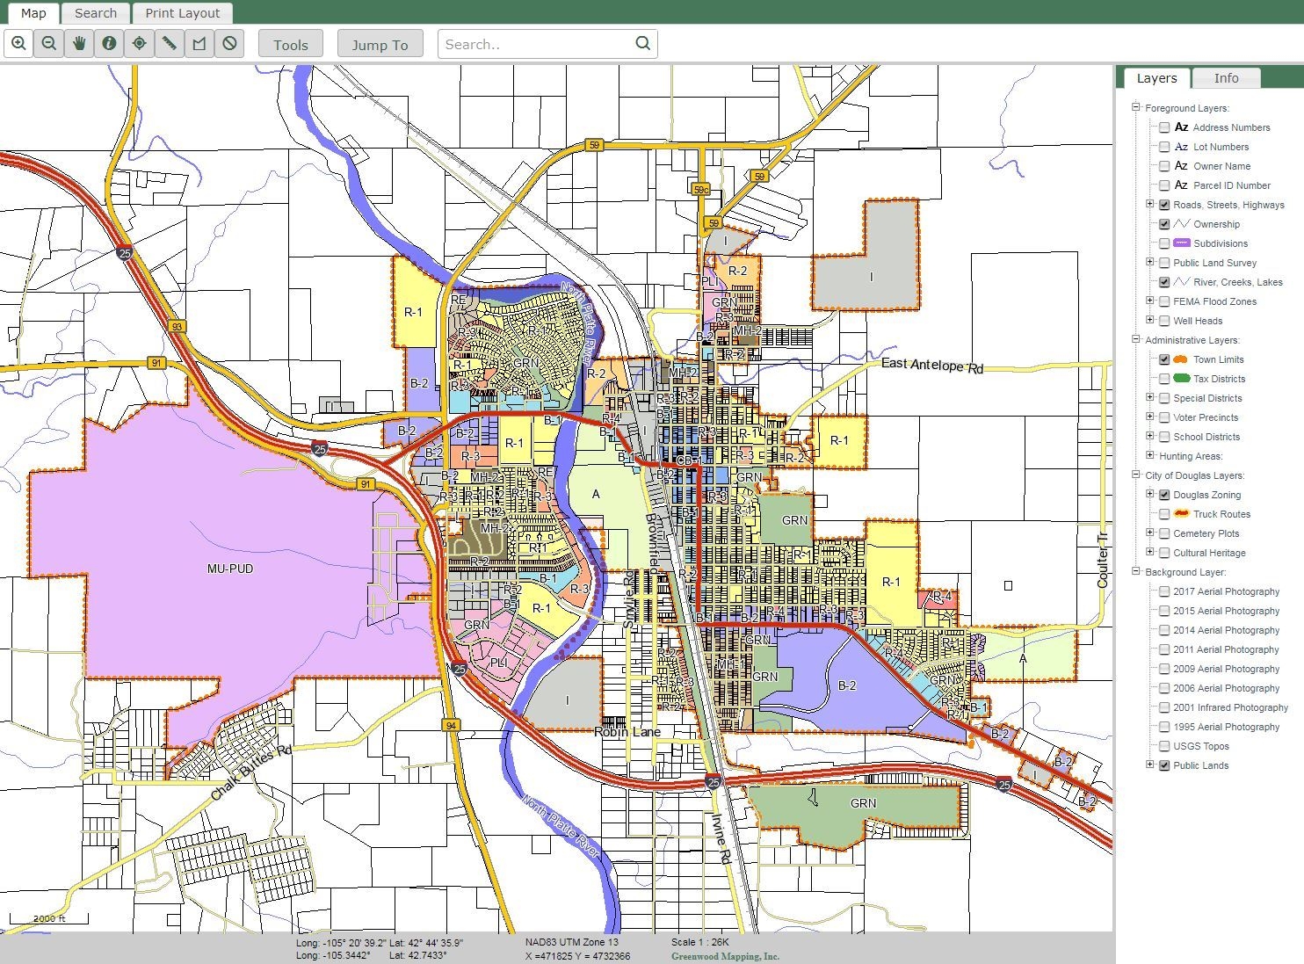The height and width of the screenshot is (964, 1304).
Task: Select the Zoom In tool
Action: (18, 43)
